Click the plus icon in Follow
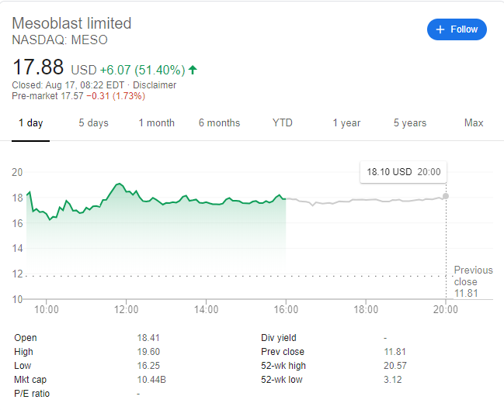Screen dimensions: 504x410 (440, 29)
